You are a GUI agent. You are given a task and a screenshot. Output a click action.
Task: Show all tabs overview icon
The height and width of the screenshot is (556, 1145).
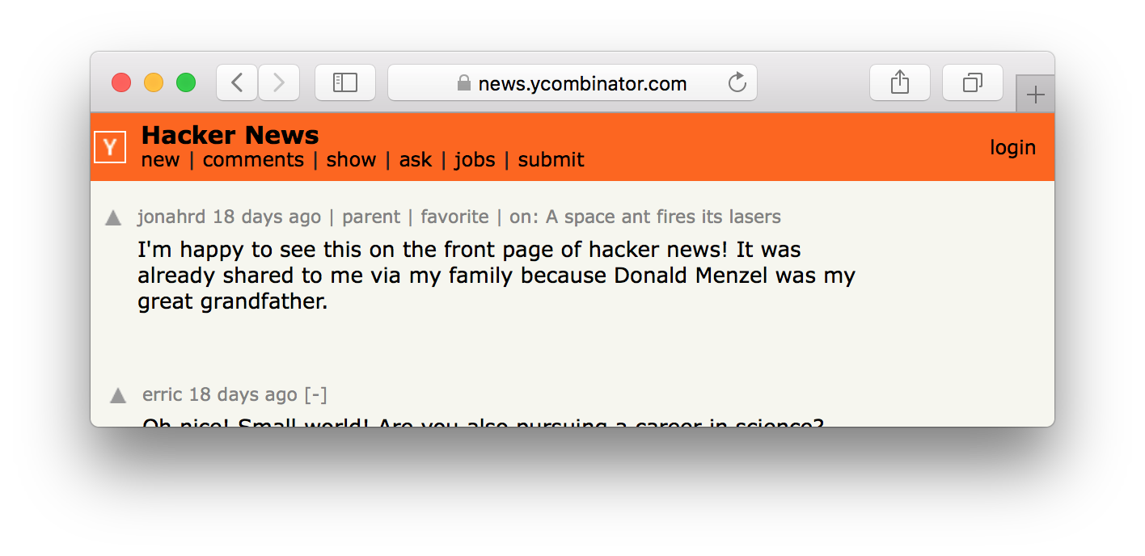click(973, 82)
